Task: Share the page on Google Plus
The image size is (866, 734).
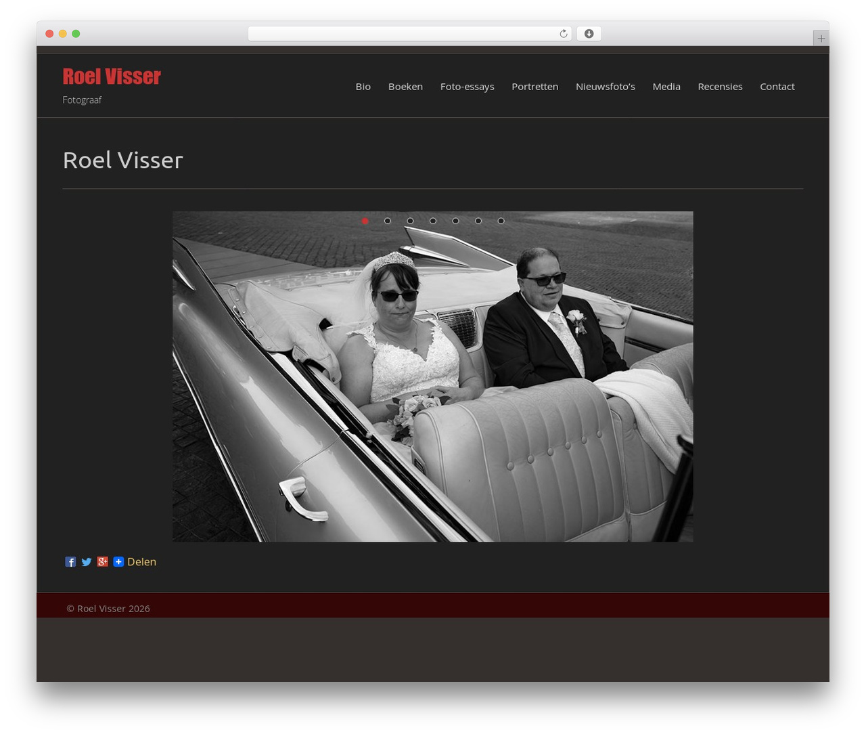Action: 103,562
